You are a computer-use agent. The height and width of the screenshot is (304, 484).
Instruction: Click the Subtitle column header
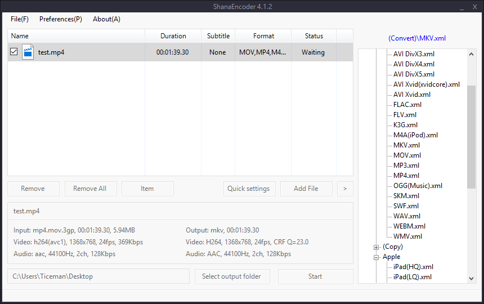pyautogui.click(x=218, y=36)
